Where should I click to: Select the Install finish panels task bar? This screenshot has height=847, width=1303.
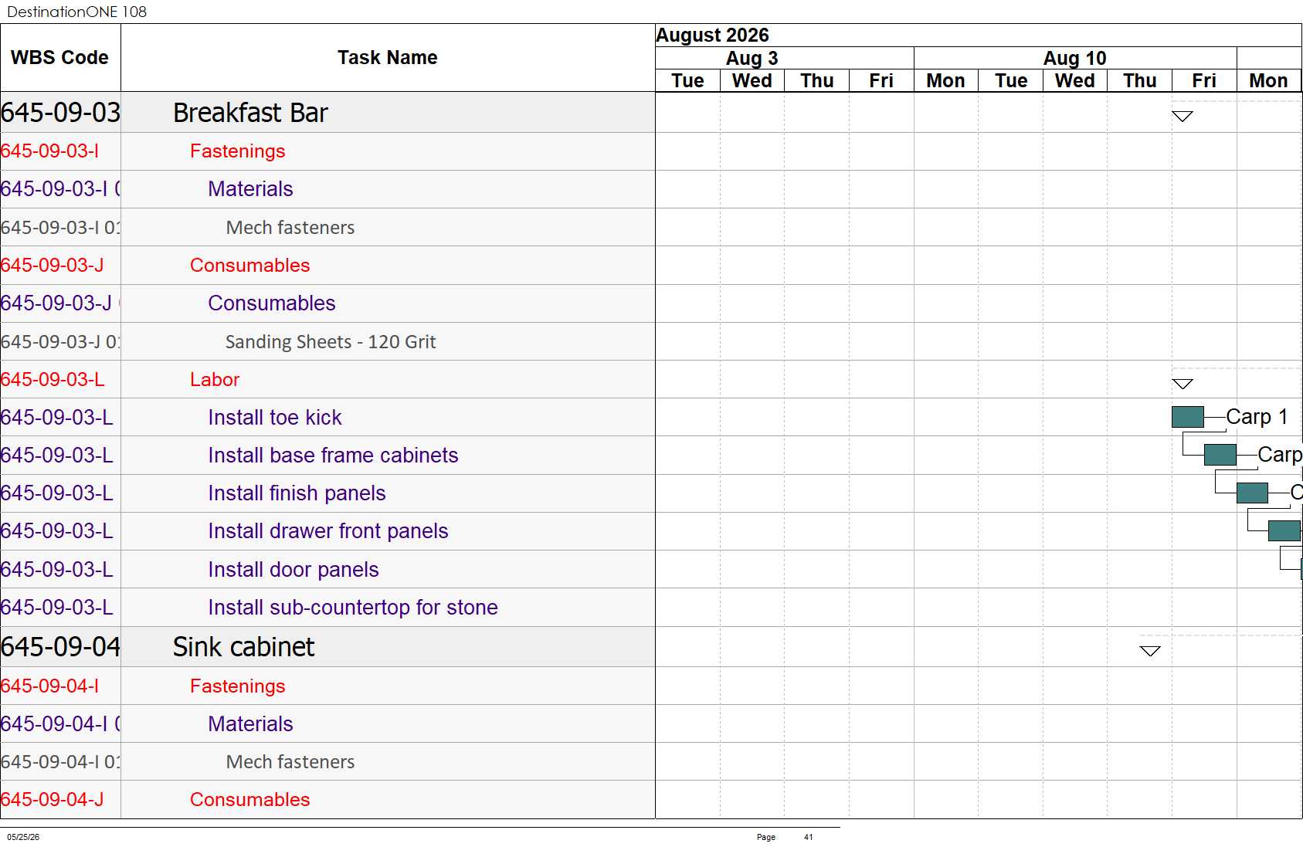(x=1252, y=493)
